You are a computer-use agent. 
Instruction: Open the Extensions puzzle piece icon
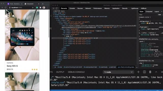coord(40,8)
